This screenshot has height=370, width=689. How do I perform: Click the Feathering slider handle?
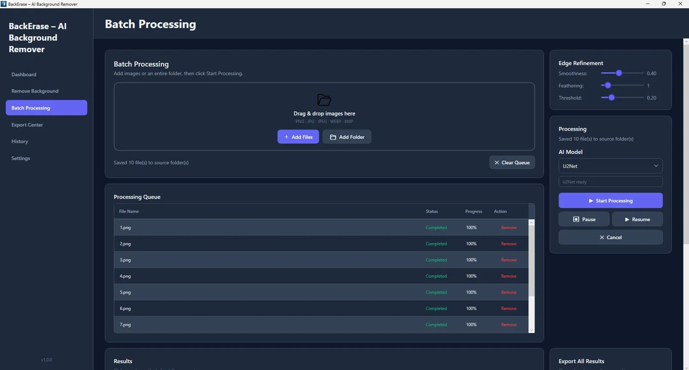(608, 85)
